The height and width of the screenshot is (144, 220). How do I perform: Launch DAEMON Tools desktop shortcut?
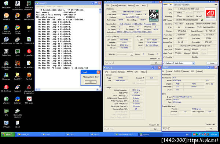6,40
